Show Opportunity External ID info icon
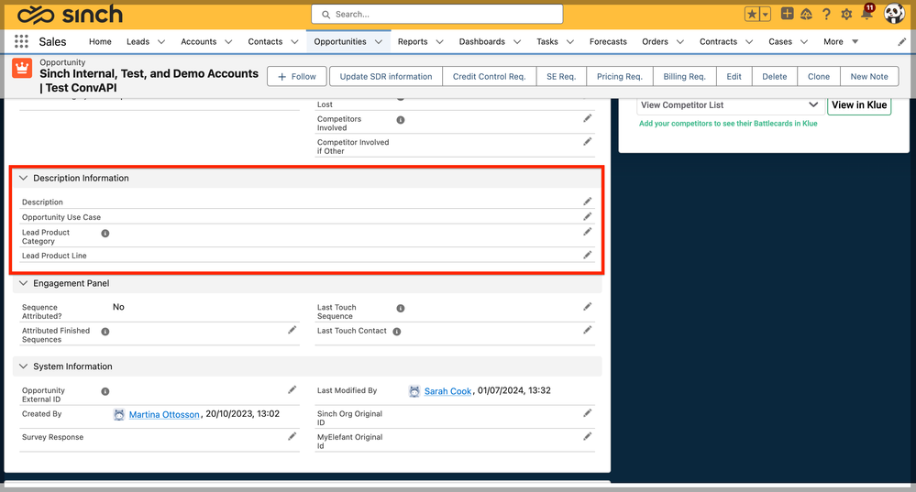The width and height of the screenshot is (916, 492). (105, 391)
